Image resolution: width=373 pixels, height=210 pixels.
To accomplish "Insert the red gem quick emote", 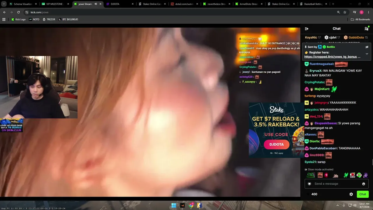I will pos(326,175).
